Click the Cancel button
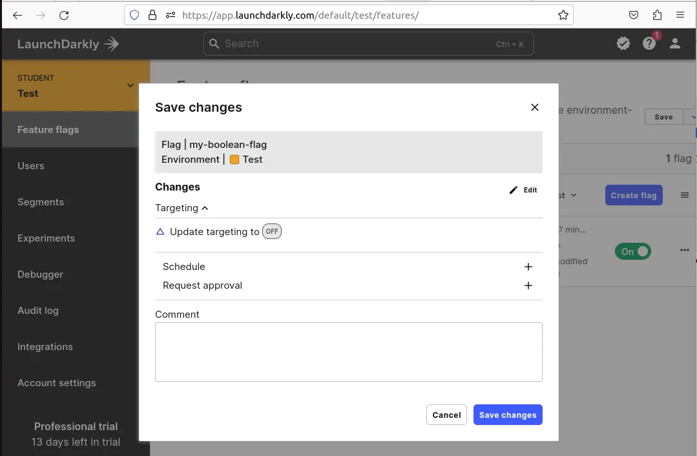 446,415
